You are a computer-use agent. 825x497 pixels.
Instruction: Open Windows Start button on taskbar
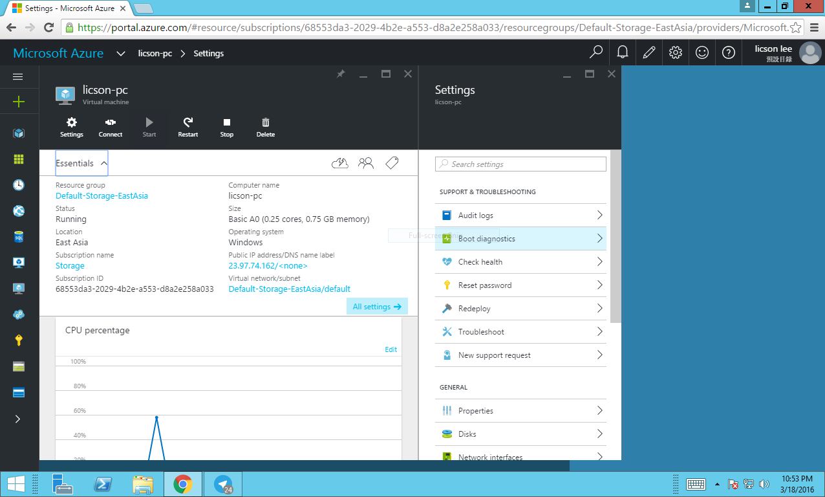tap(16, 484)
